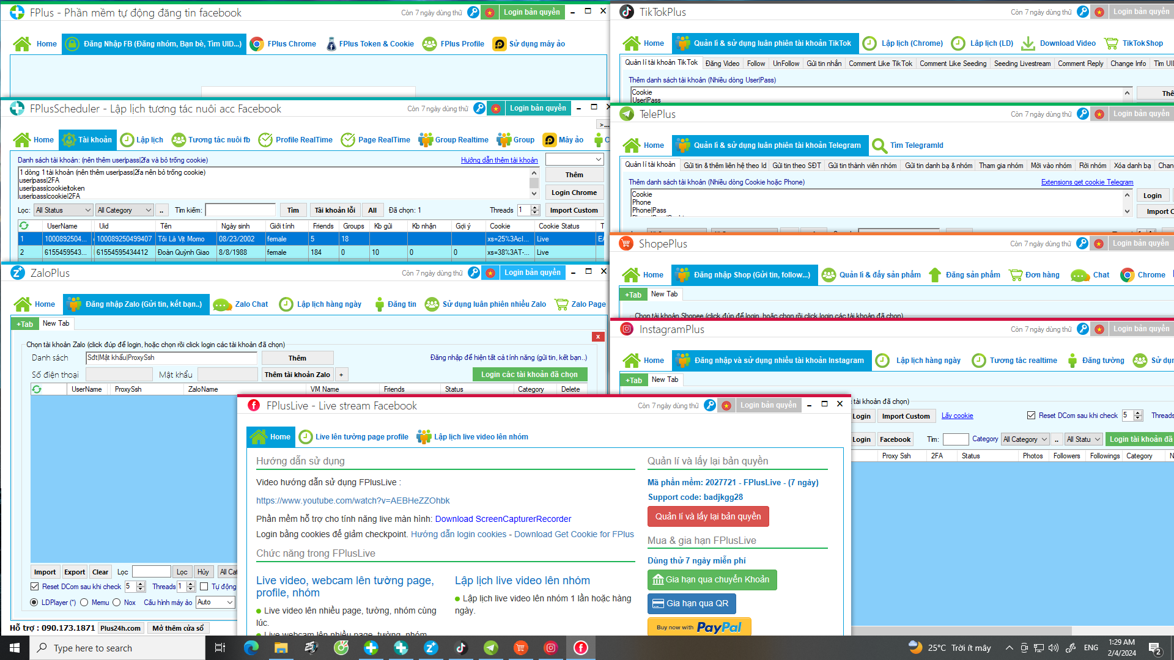The image size is (1174, 660).
Task: Click Gia hạn qua chuyển Khoản button
Action: [712, 580]
